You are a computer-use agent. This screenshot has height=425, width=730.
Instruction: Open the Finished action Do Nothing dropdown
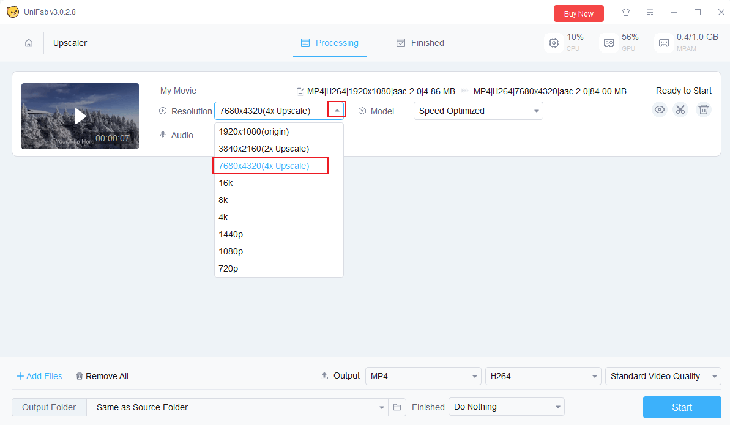pyautogui.click(x=507, y=407)
